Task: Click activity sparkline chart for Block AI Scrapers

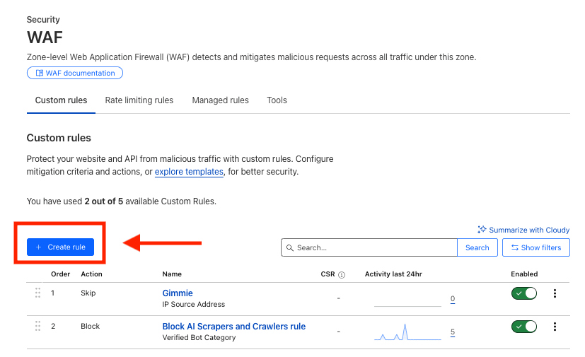Action: tap(407, 332)
